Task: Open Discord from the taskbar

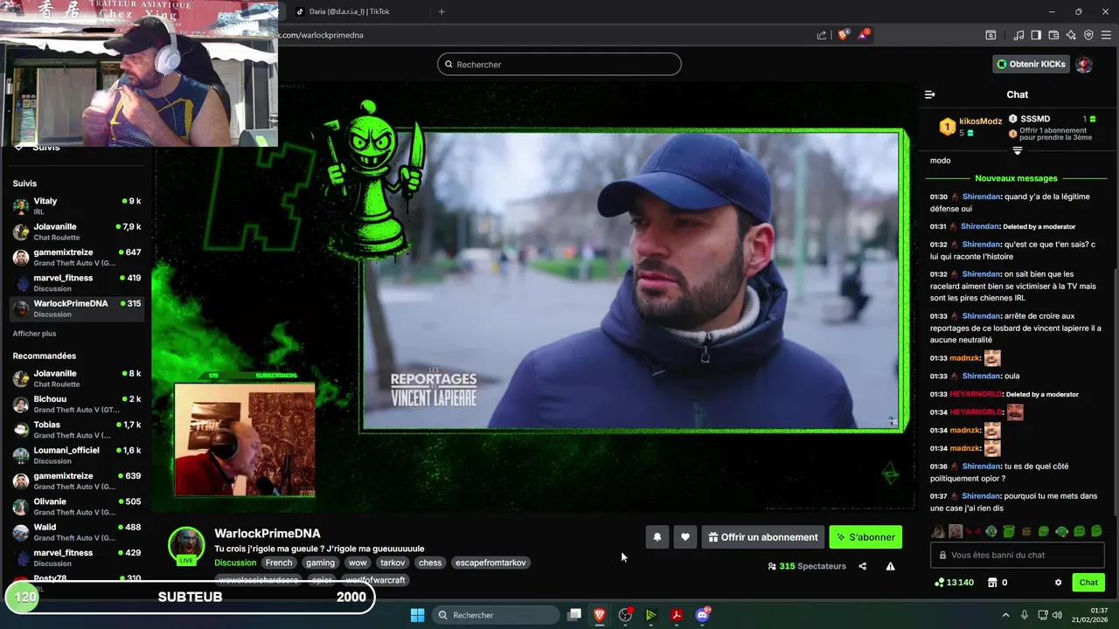Action: pyautogui.click(x=702, y=615)
